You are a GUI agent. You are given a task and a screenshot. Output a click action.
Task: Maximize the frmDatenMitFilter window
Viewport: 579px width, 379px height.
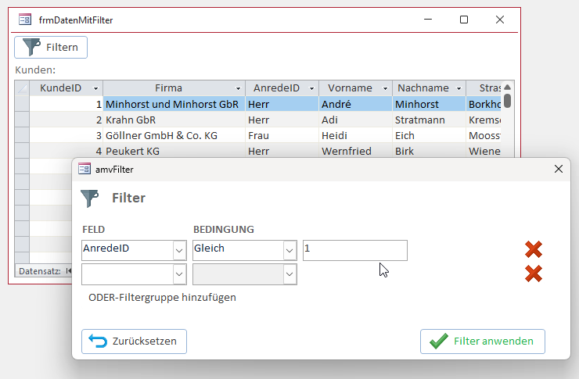point(464,20)
